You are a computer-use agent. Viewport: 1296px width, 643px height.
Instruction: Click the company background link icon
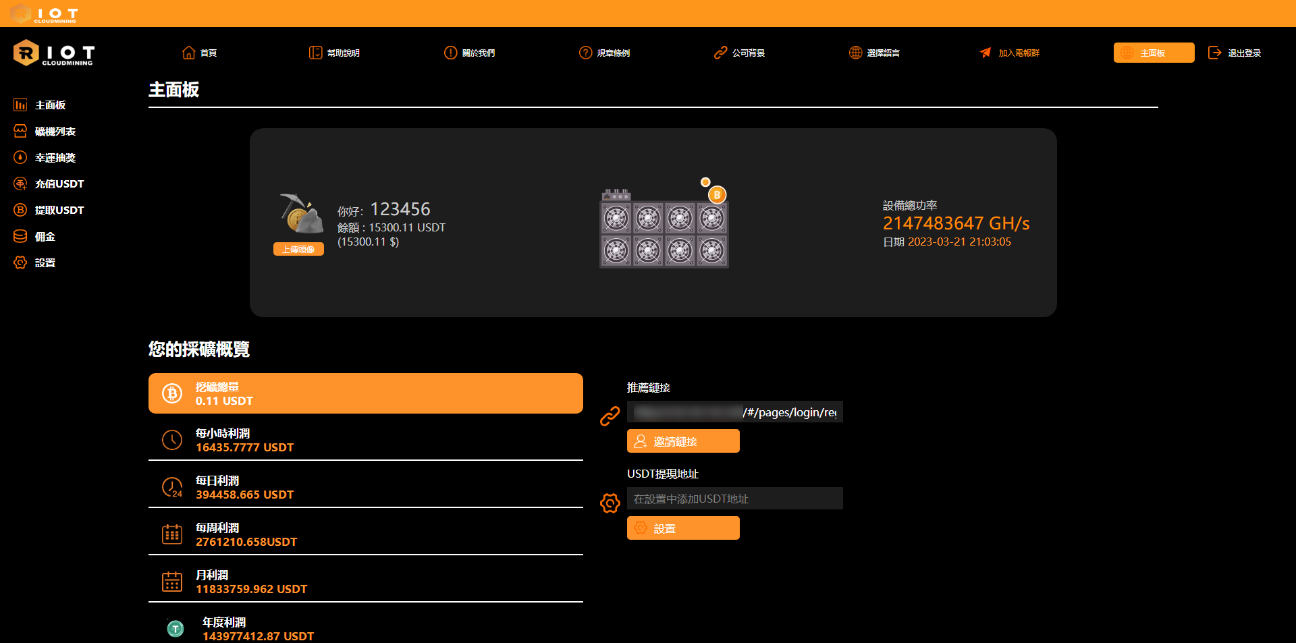tap(720, 53)
